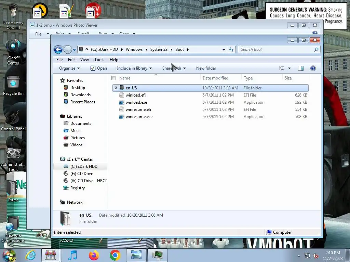The height and width of the screenshot is (262, 350).
Task: Change view with the view icon
Action: click(282, 68)
